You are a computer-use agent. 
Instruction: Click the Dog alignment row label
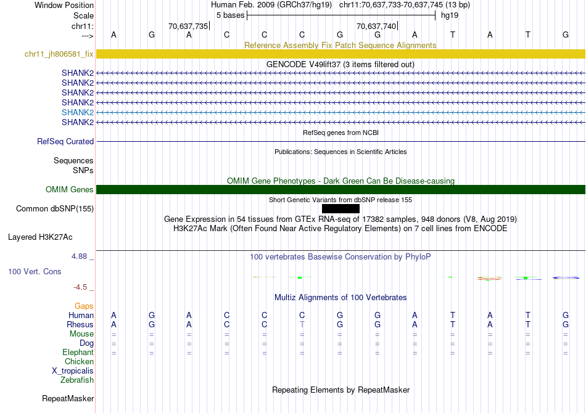(86, 343)
